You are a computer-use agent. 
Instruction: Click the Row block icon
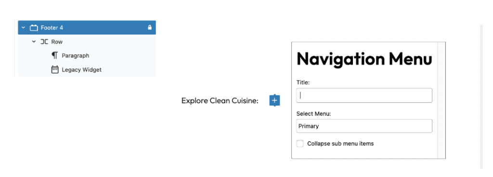coord(44,42)
